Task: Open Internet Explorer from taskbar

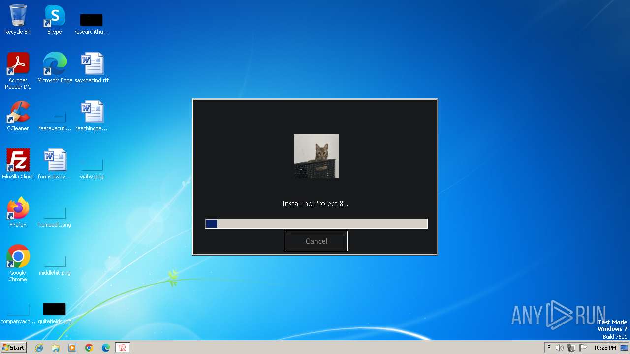Action: [x=39, y=348]
